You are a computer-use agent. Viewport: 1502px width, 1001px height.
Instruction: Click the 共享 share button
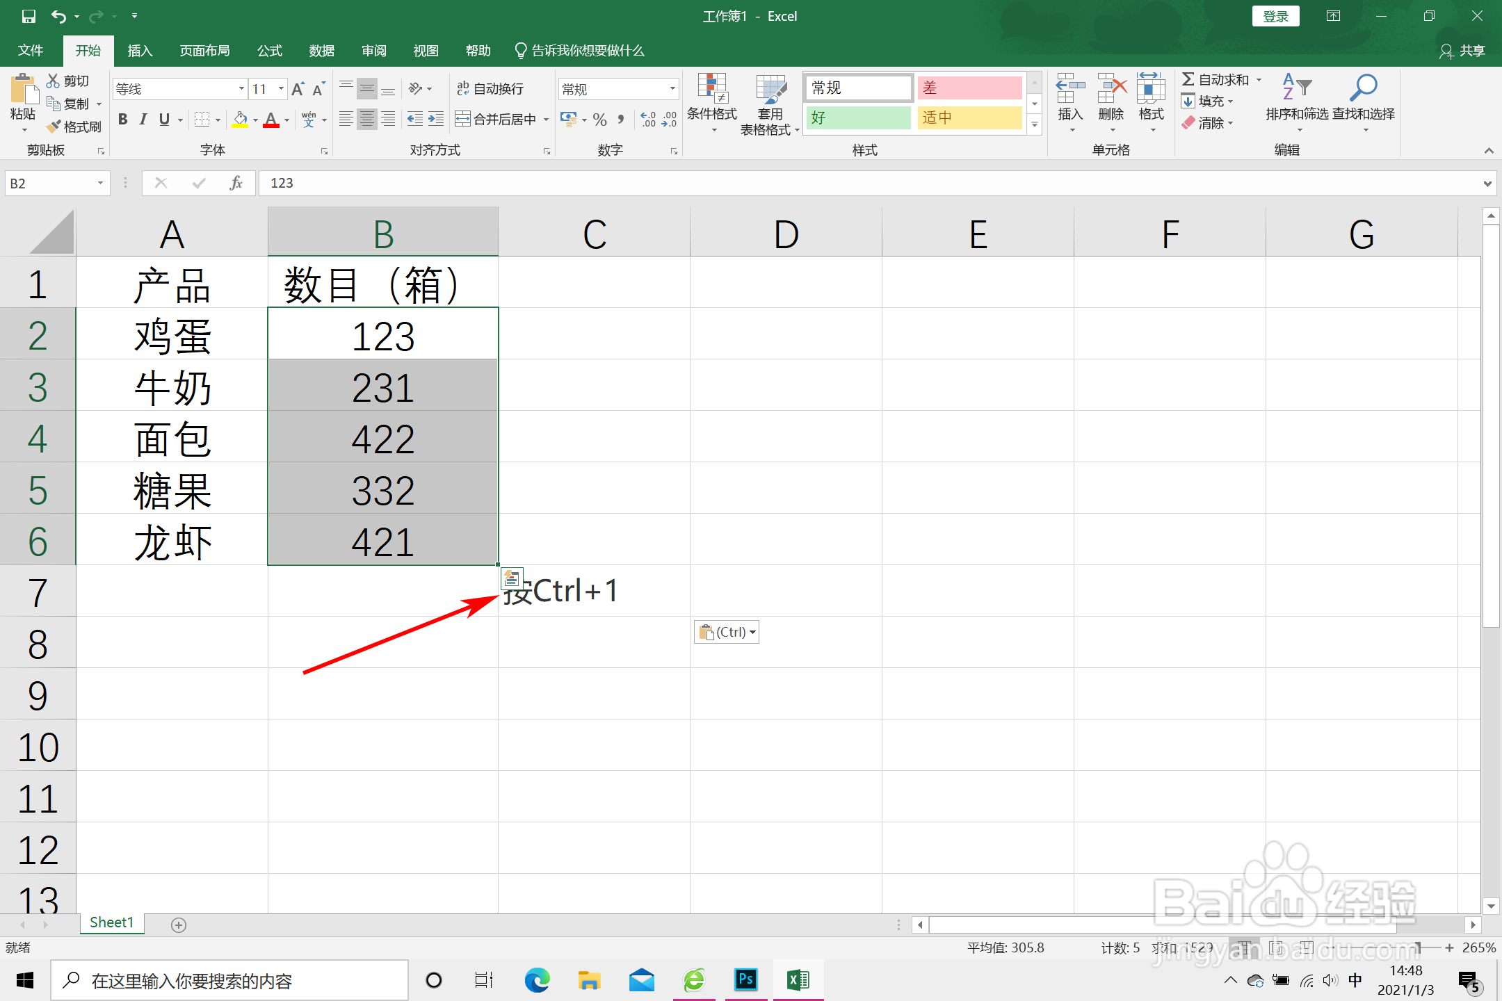click(1462, 51)
